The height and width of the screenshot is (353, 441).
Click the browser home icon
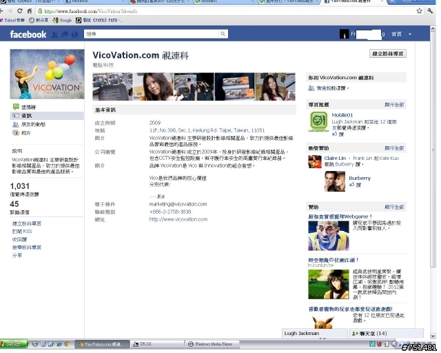(29, 11)
